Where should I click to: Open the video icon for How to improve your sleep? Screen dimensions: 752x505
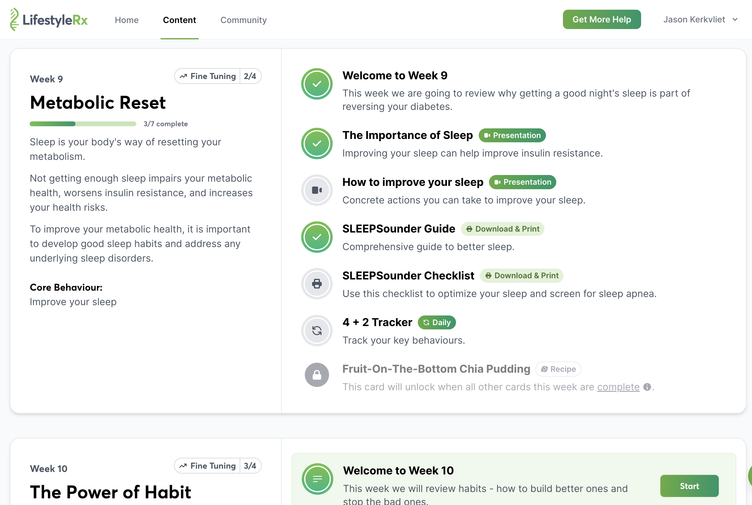click(x=317, y=190)
